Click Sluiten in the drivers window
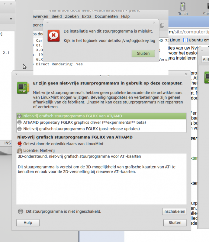 175,223
